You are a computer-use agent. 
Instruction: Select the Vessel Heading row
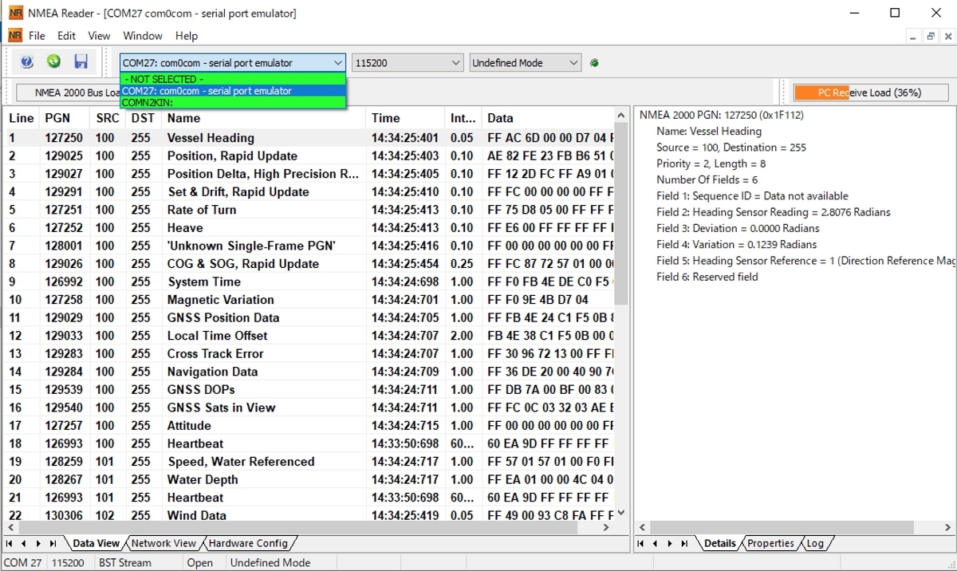click(309, 138)
